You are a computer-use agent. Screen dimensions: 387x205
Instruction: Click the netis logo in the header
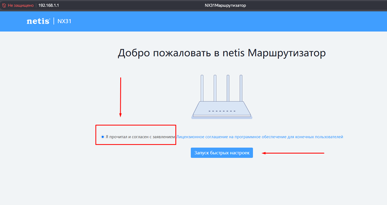(x=38, y=21)
